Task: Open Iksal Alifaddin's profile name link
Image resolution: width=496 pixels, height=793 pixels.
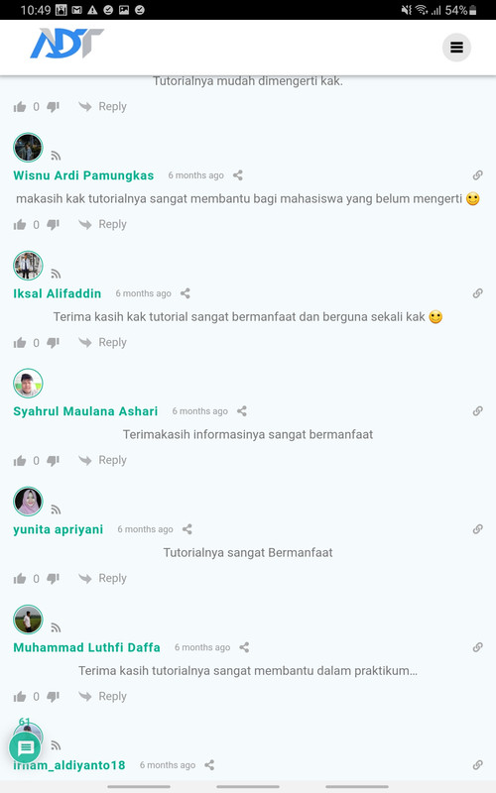Action: [58, 293]
